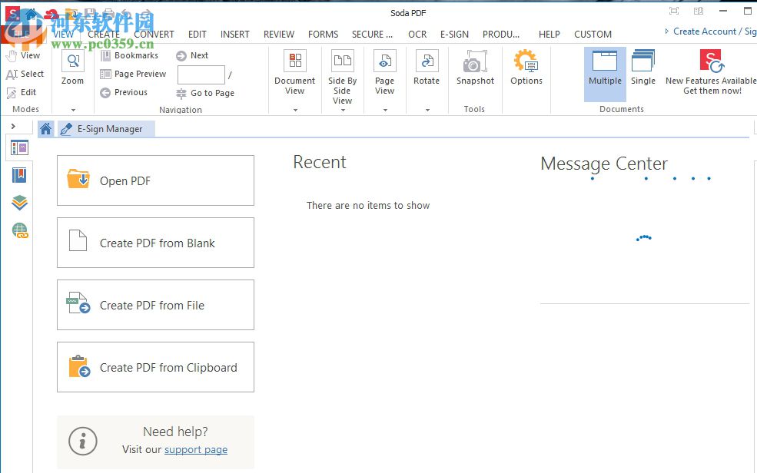Click the Open PDF button
The image size is (757, 473).
(155, 180)
